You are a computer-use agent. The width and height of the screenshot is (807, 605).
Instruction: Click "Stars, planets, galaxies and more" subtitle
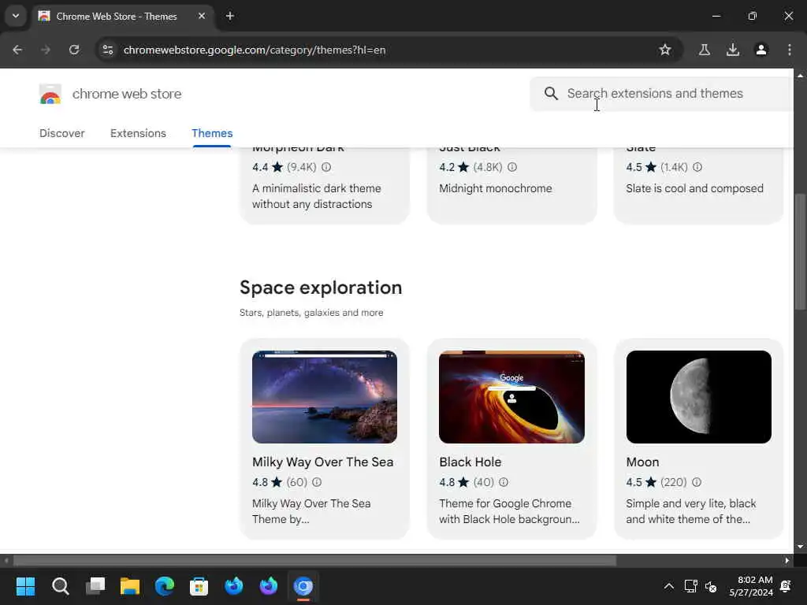click(311, 313)
